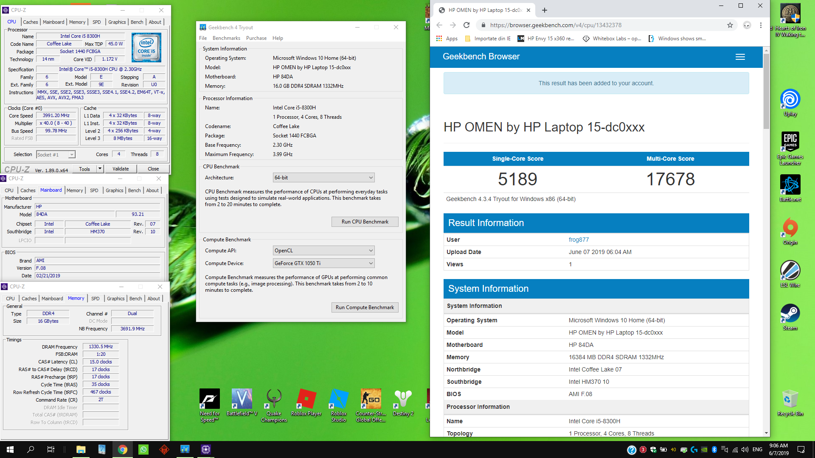This screenshot has height=458, width=815.
Task: Select the Need for Speed desktop shortcut
Action: pyautogui.click(x=210, y=405)
